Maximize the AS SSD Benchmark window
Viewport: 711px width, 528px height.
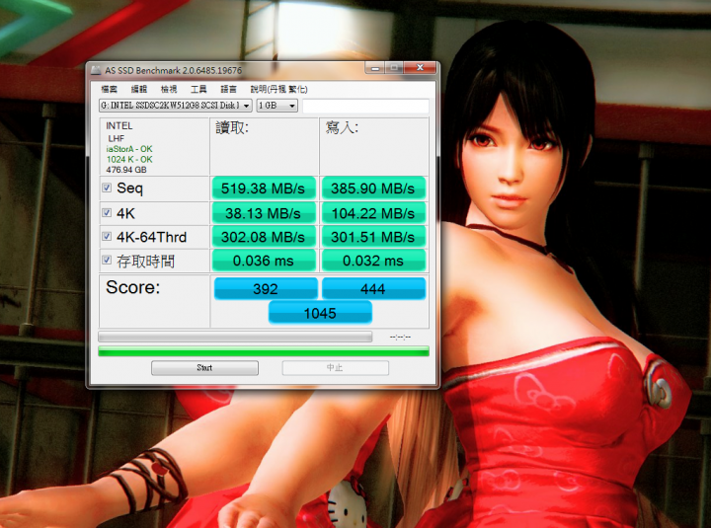394,68
